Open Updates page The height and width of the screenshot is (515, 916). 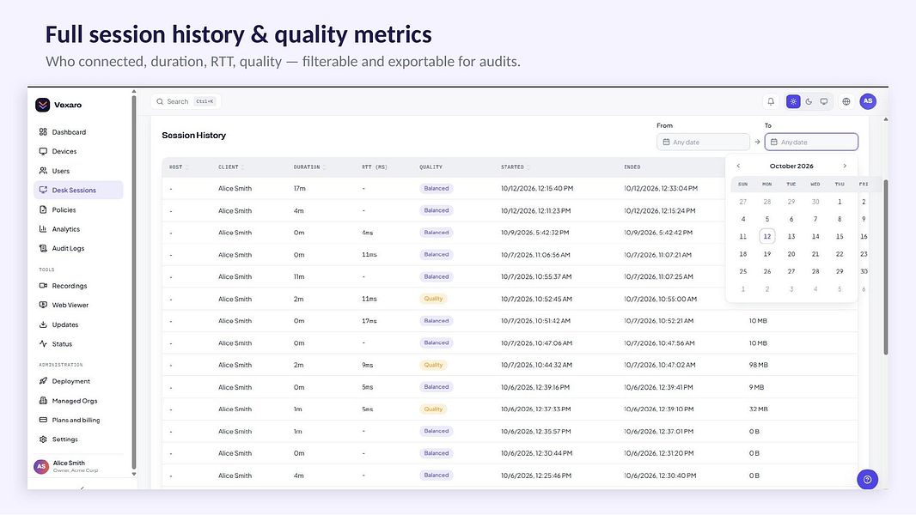coord(78,324)
